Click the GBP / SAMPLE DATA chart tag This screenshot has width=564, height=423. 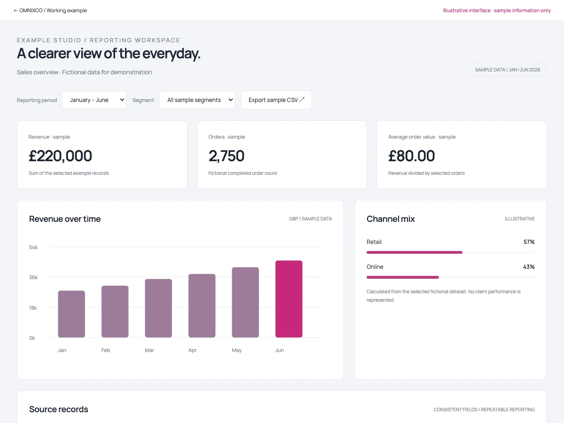click(x=311, y=219)
